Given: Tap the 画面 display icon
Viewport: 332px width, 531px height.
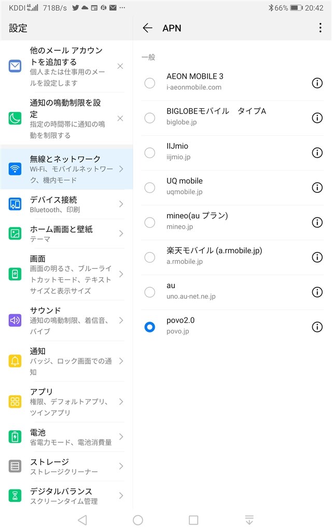Looking at the screenshot, I should pyautogui.click(x=15, y=274).
